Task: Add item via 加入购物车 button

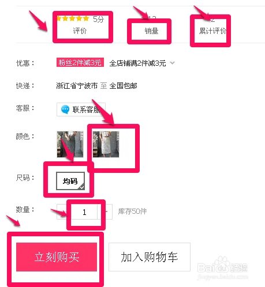Action: [x=150, y=257]
